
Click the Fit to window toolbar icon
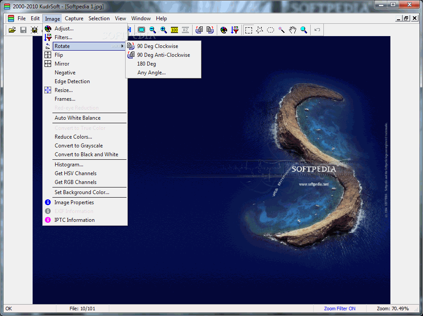(x=141, y=30)
